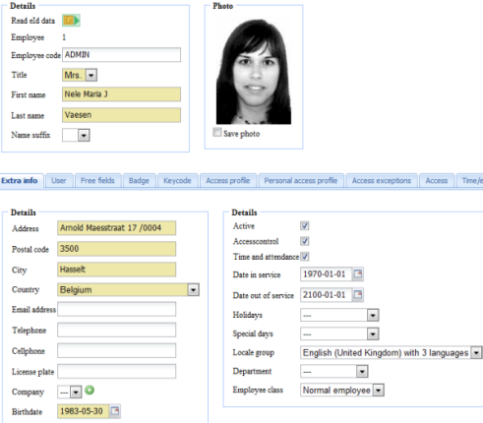Screen dimensions: 483x423
Task: Go to the Free fields tab
Action: 97,181
